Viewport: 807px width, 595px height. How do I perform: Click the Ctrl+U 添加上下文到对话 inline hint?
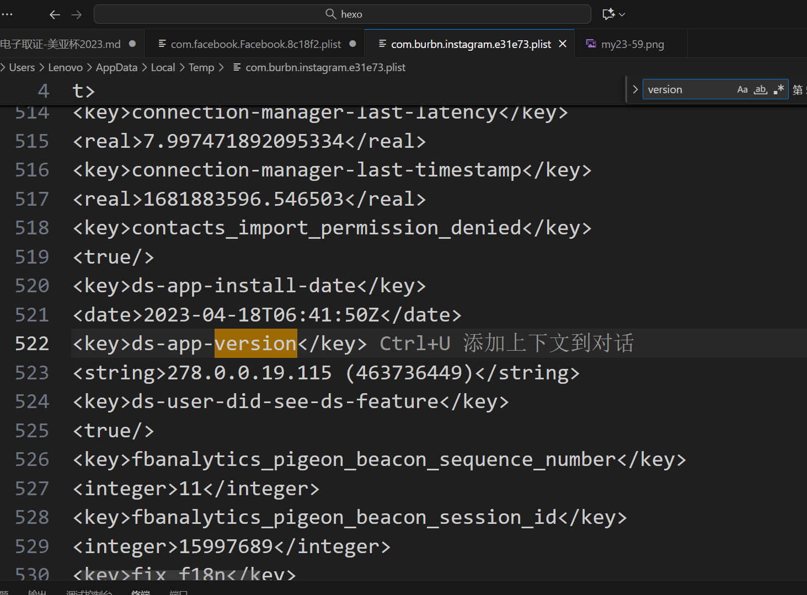(507, 343)
